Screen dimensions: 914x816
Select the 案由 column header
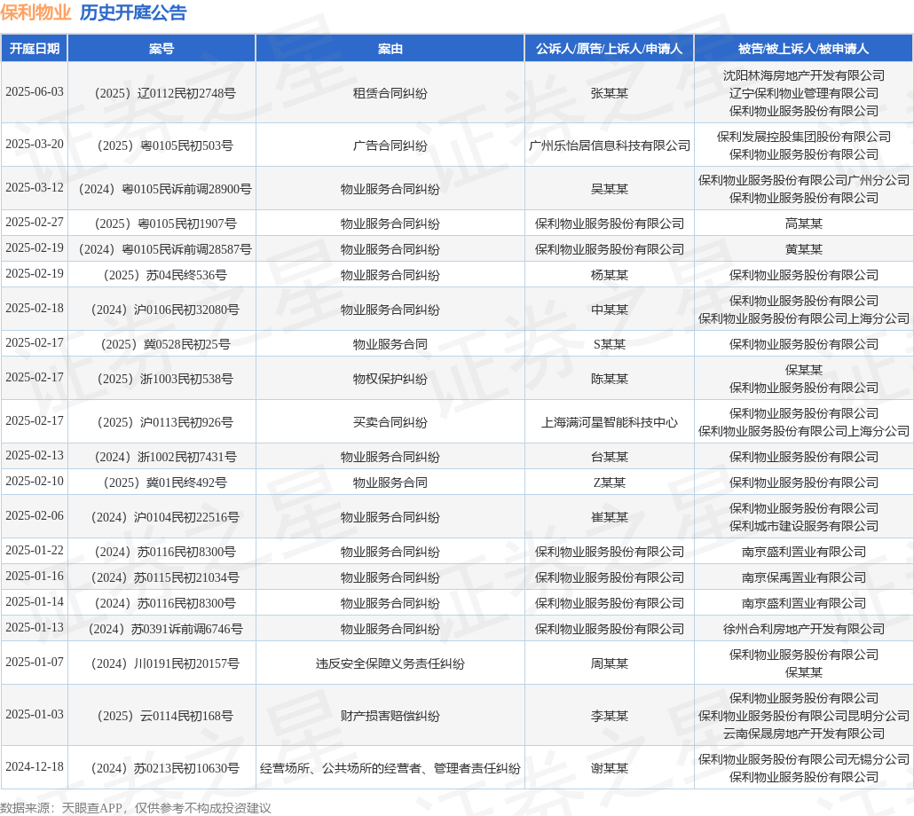click(x=390, y=49)
